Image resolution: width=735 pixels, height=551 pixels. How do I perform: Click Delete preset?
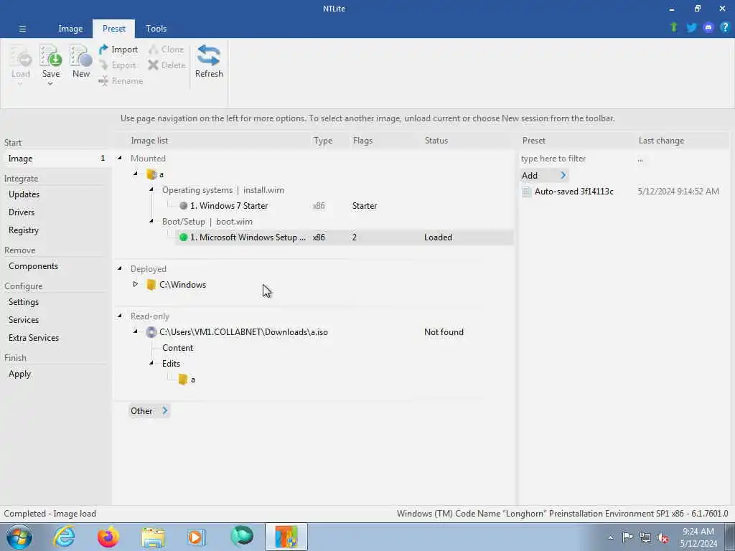coord(167,65)
